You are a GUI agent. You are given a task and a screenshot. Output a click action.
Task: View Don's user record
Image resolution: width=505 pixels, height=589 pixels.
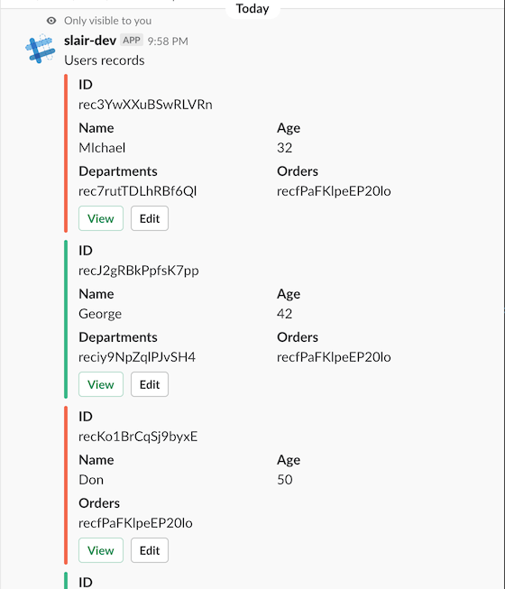click(101, 550)
